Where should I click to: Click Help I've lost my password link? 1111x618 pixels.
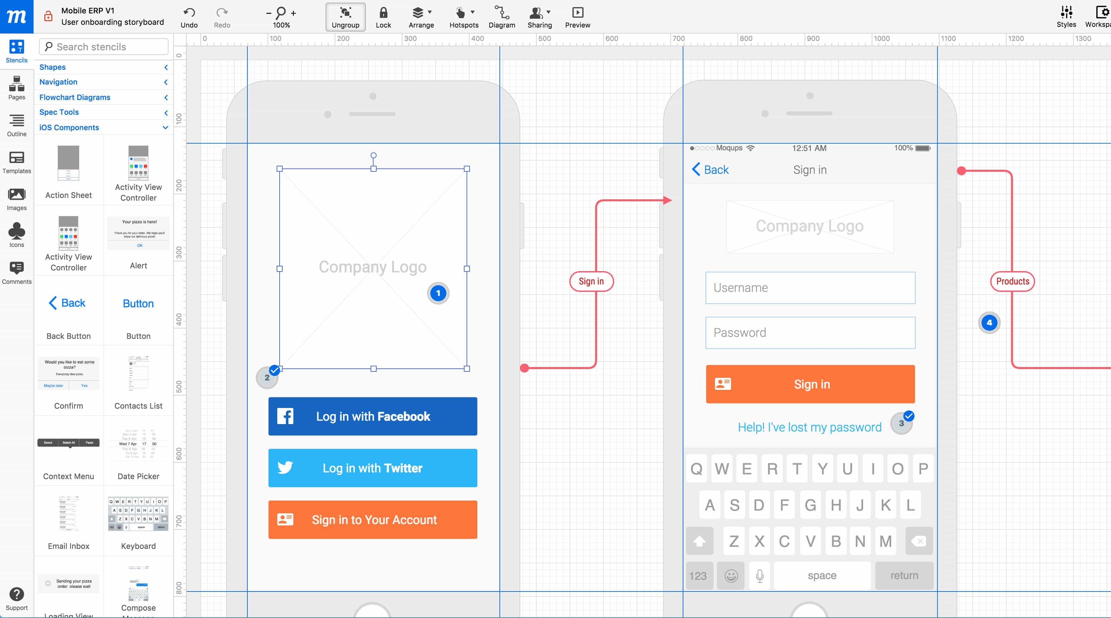point(810,426)
